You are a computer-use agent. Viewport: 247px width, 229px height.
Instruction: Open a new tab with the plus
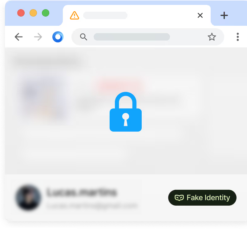pyautogui.click(x=224, y=15)
